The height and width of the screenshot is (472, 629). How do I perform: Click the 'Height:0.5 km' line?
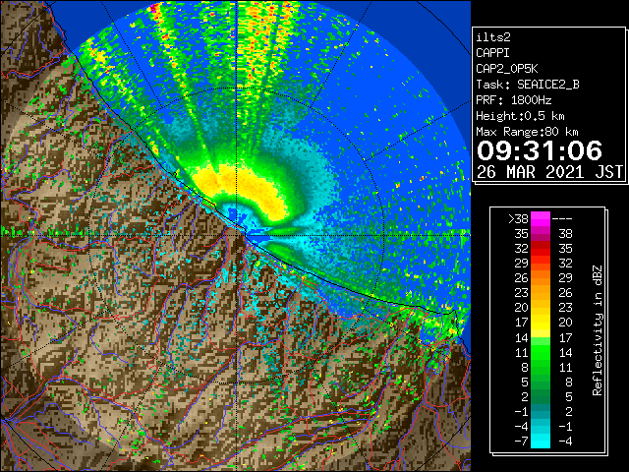point(520,116)
